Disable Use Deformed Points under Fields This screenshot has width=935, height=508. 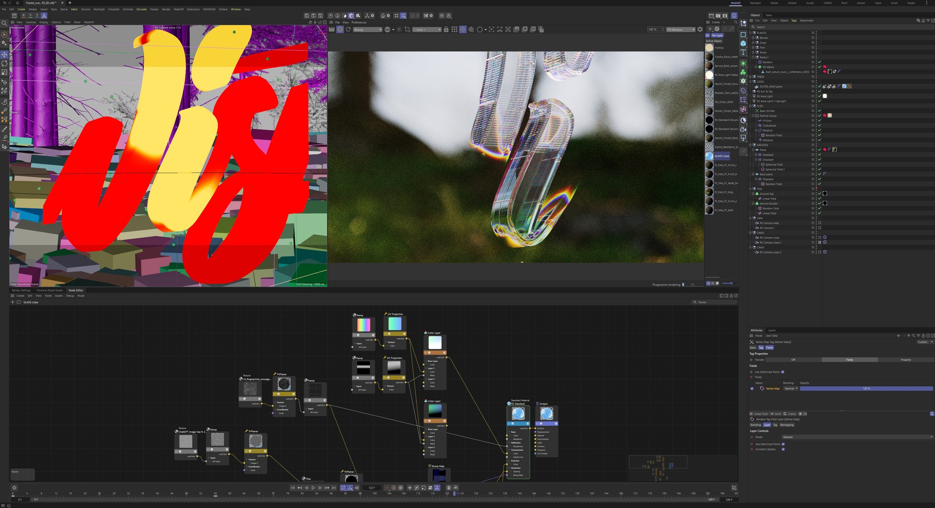782,372
